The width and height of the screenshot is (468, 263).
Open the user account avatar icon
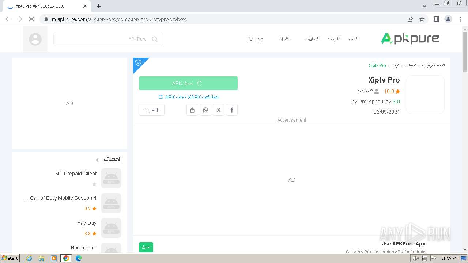pos(35,39)
